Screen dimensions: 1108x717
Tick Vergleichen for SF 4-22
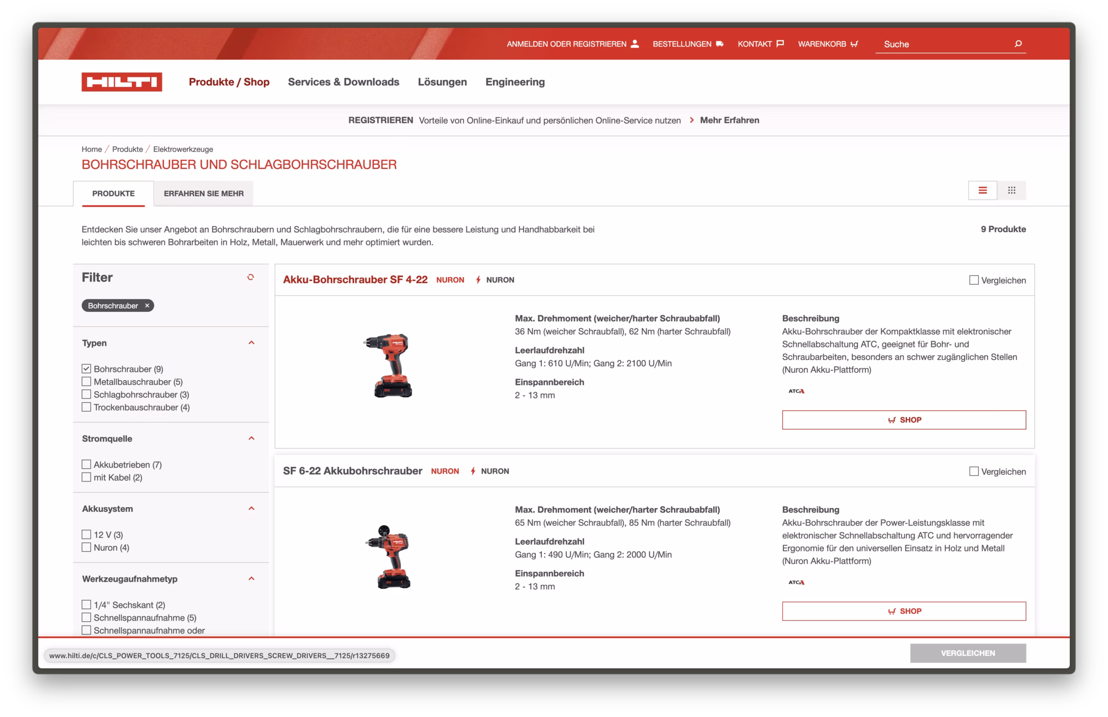[x=974, y=280]
